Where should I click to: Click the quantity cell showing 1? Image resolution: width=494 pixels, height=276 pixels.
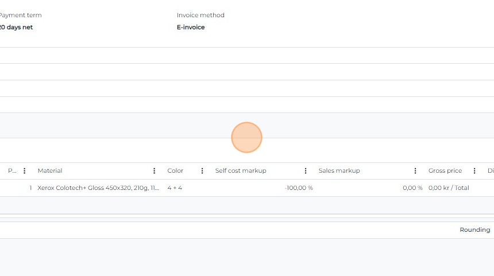[30, 188]
